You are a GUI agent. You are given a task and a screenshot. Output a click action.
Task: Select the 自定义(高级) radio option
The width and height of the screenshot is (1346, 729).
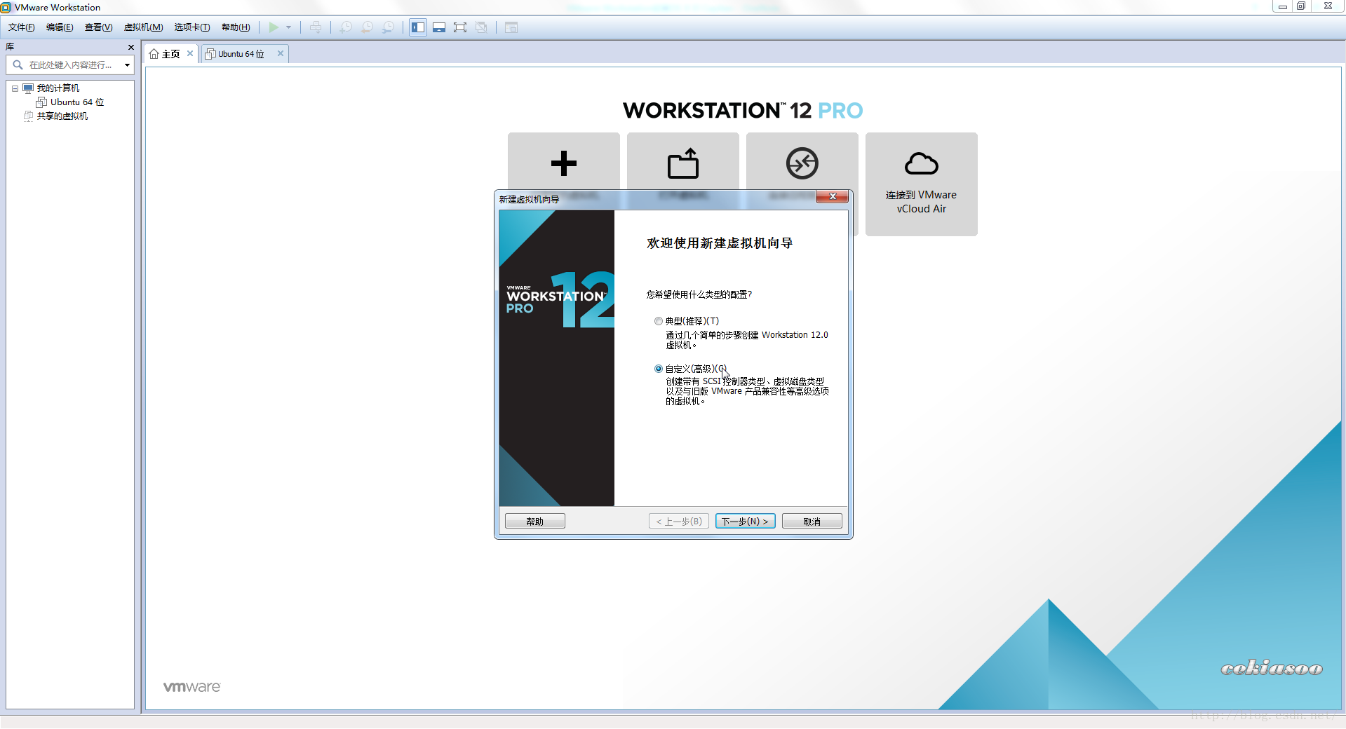[659, 369]
